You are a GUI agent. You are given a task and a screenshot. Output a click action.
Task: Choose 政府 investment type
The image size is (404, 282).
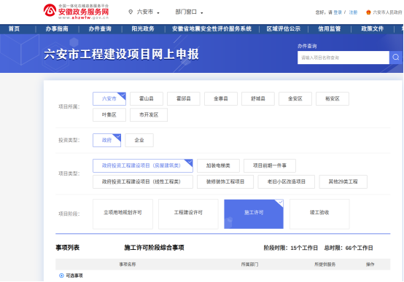pos(106,140)
